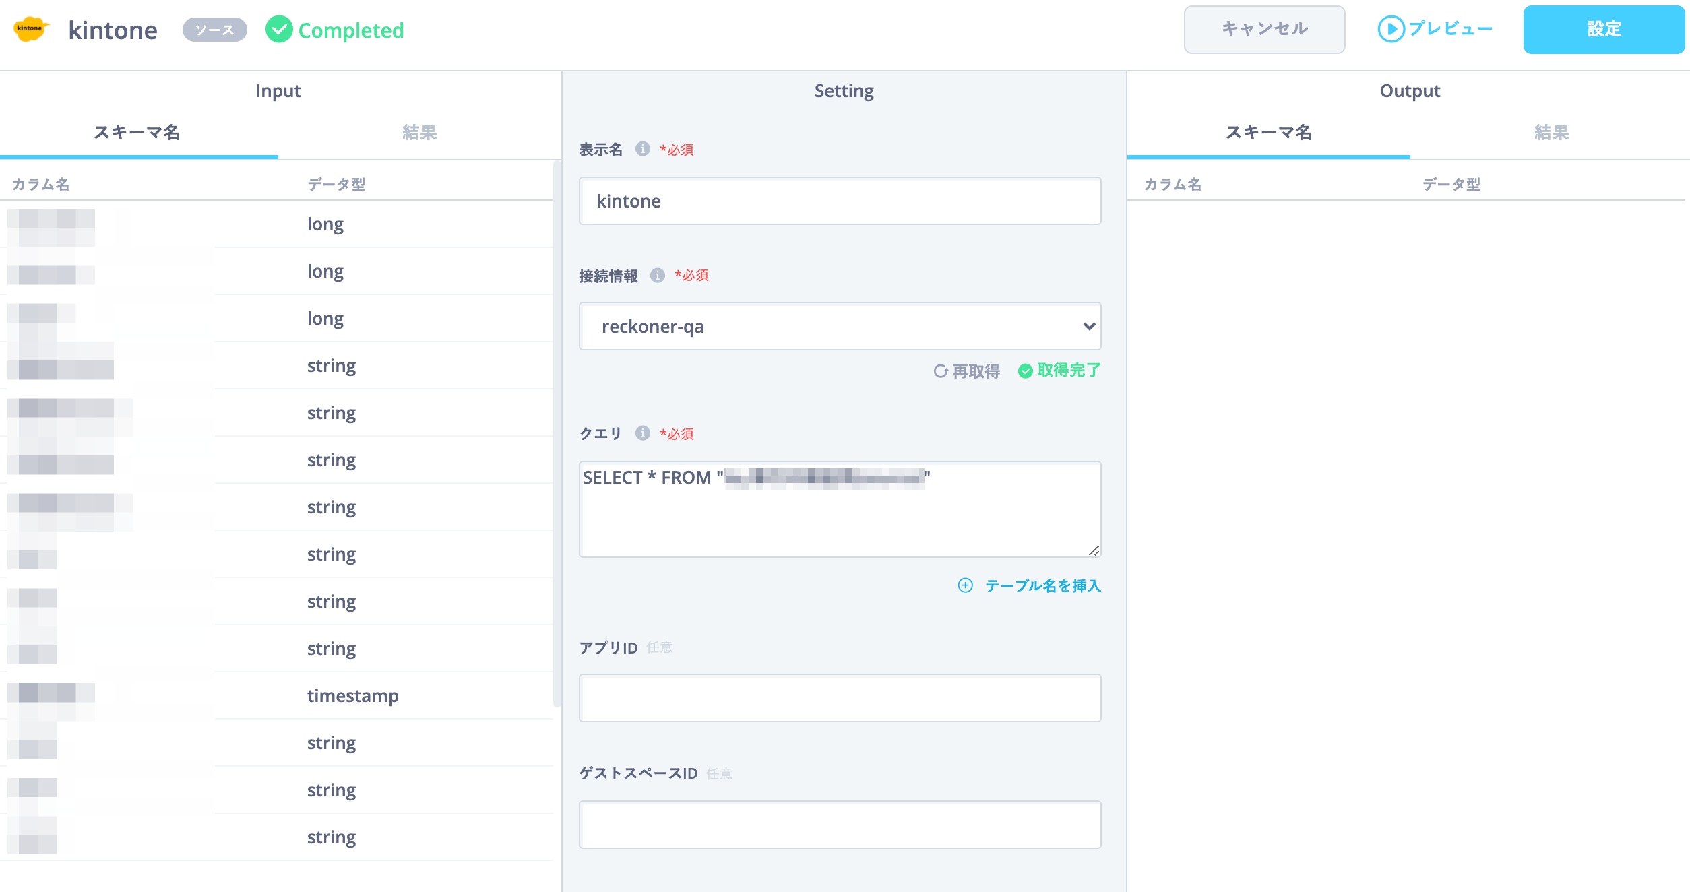Viewport: 1690px width, 892px height.
Task: Click the キャンセル button
Action: (x=1265, y=29)
